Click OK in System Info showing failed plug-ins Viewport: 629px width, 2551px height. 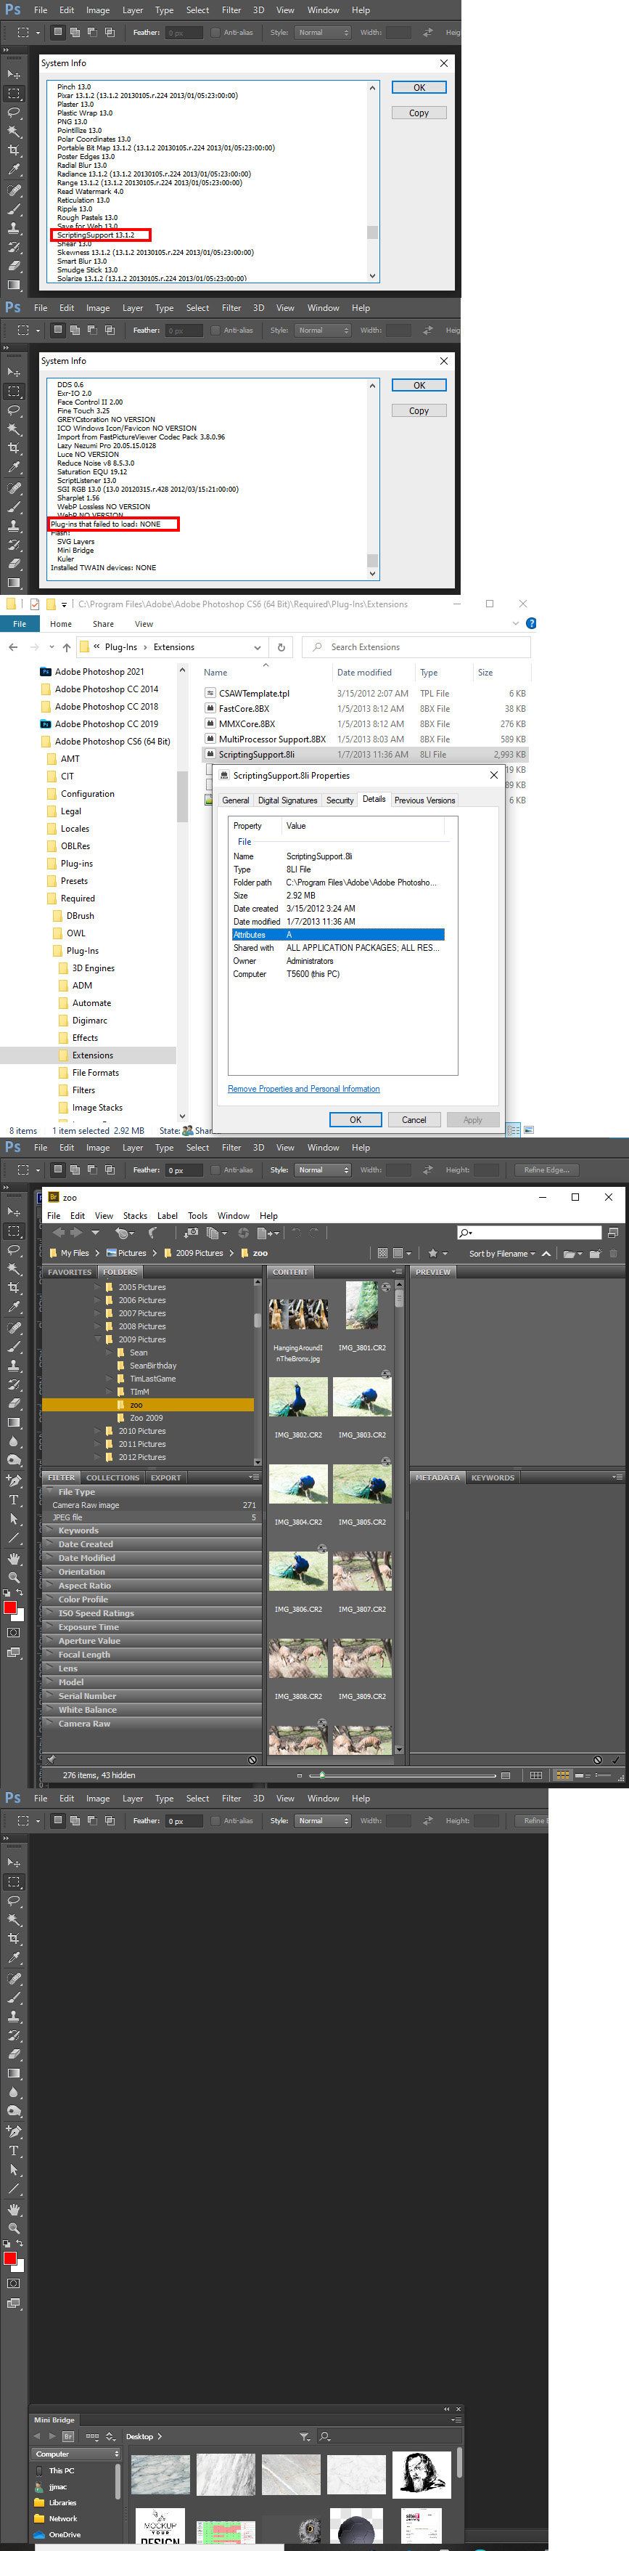419,385
